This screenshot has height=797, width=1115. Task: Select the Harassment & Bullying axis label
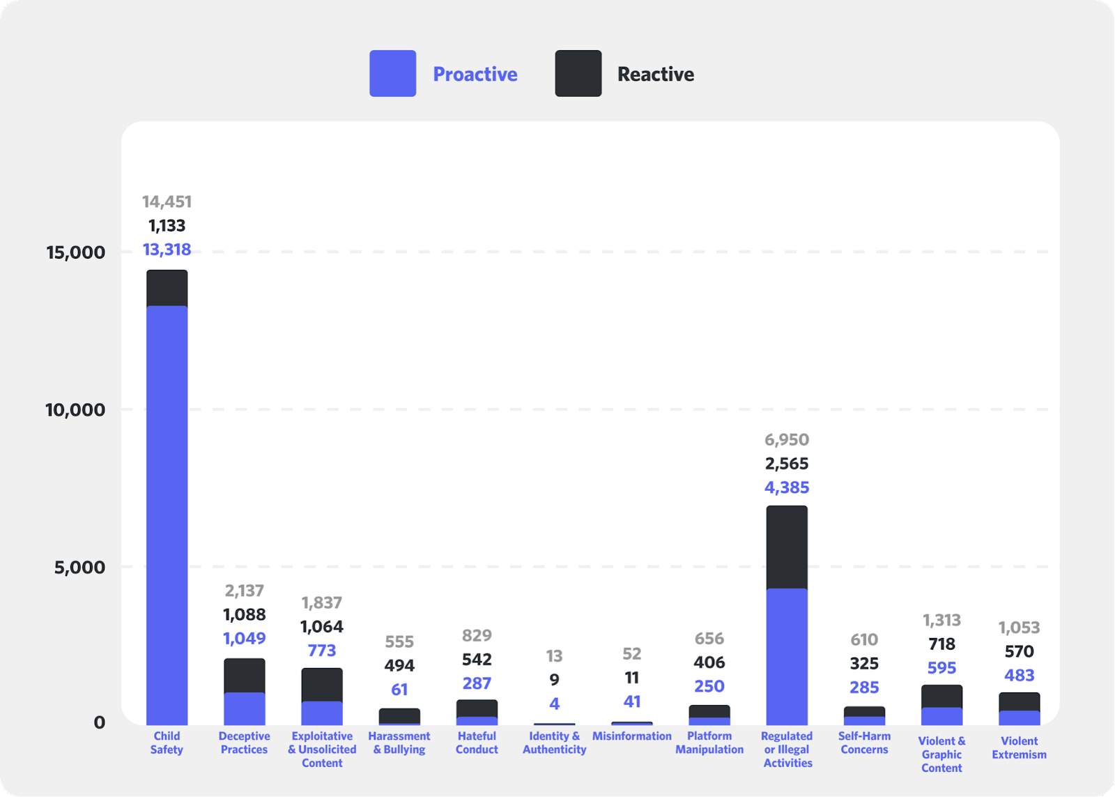pyautogui.click(x=399, y=743)
